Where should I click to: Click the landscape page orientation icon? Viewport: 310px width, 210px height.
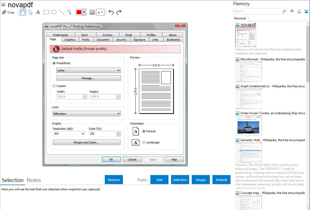tap(136, 142)
